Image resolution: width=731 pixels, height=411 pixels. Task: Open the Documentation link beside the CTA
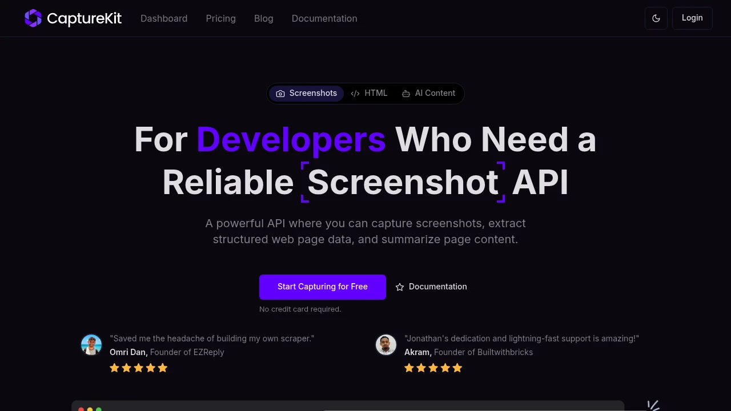click(x=431, y=287)
